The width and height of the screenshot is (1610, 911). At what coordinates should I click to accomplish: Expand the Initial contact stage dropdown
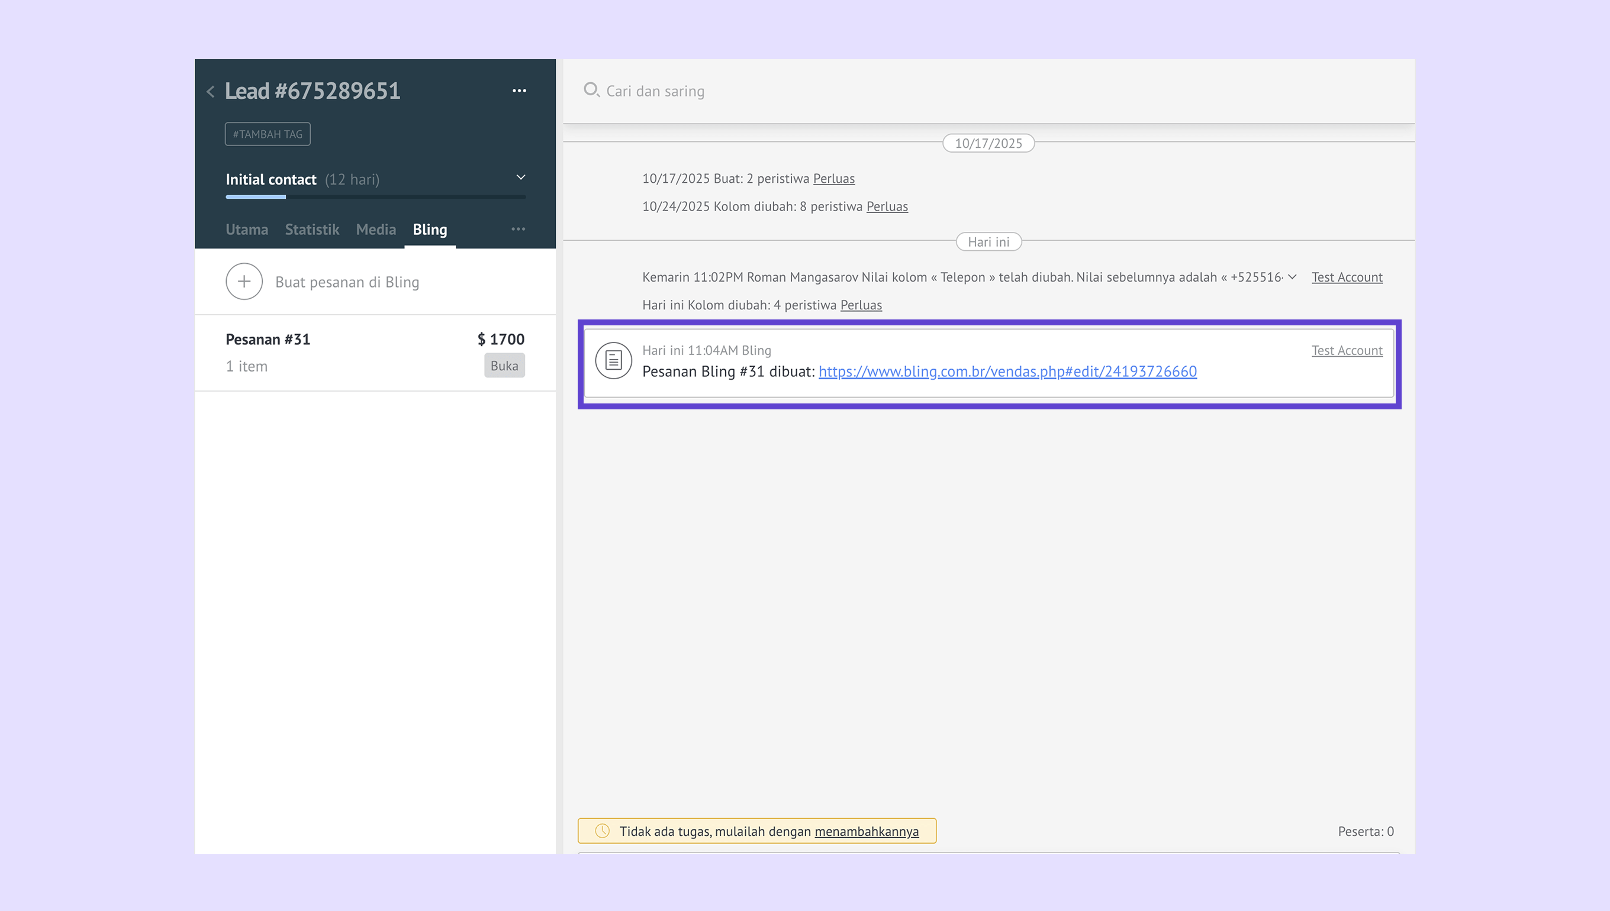[520, 177]
